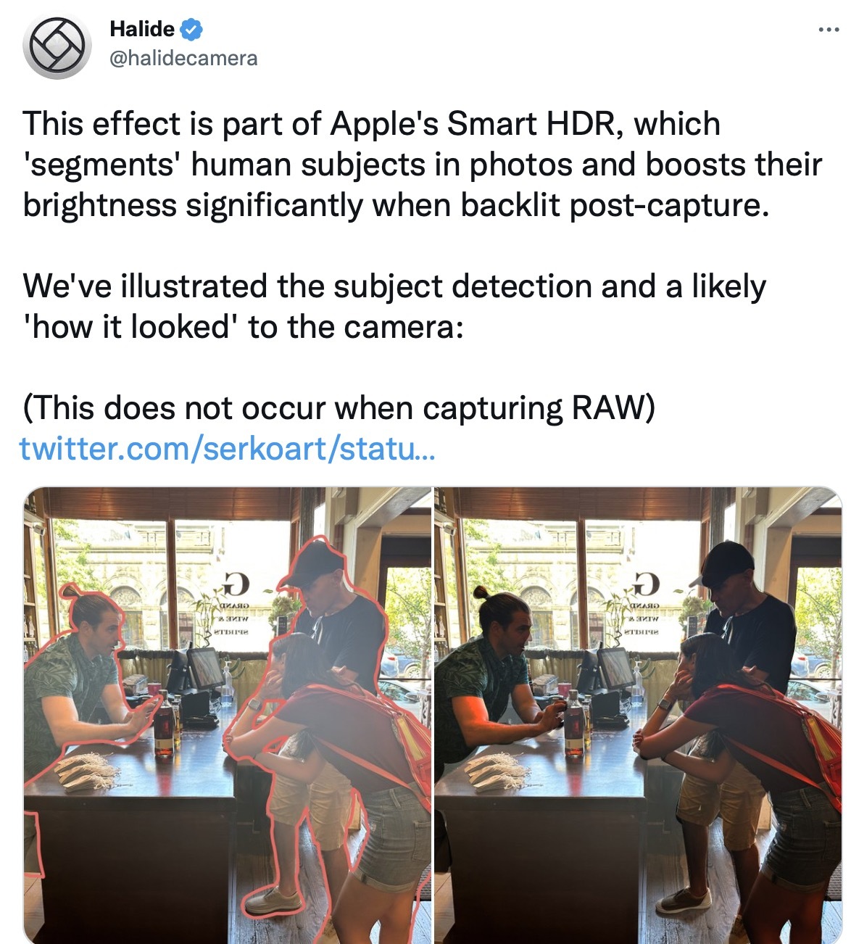851x944 pixels.
Task: Click the sneaker in the left photo
Action: tap(273, 900)
